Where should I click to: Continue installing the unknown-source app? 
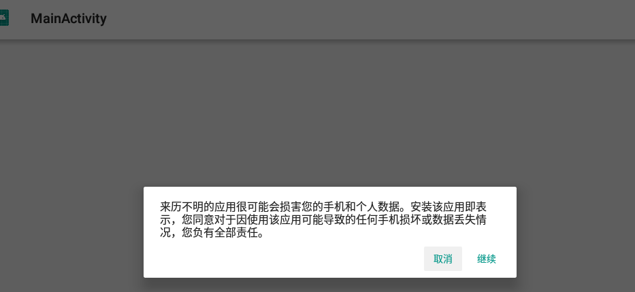coord(487,259)
